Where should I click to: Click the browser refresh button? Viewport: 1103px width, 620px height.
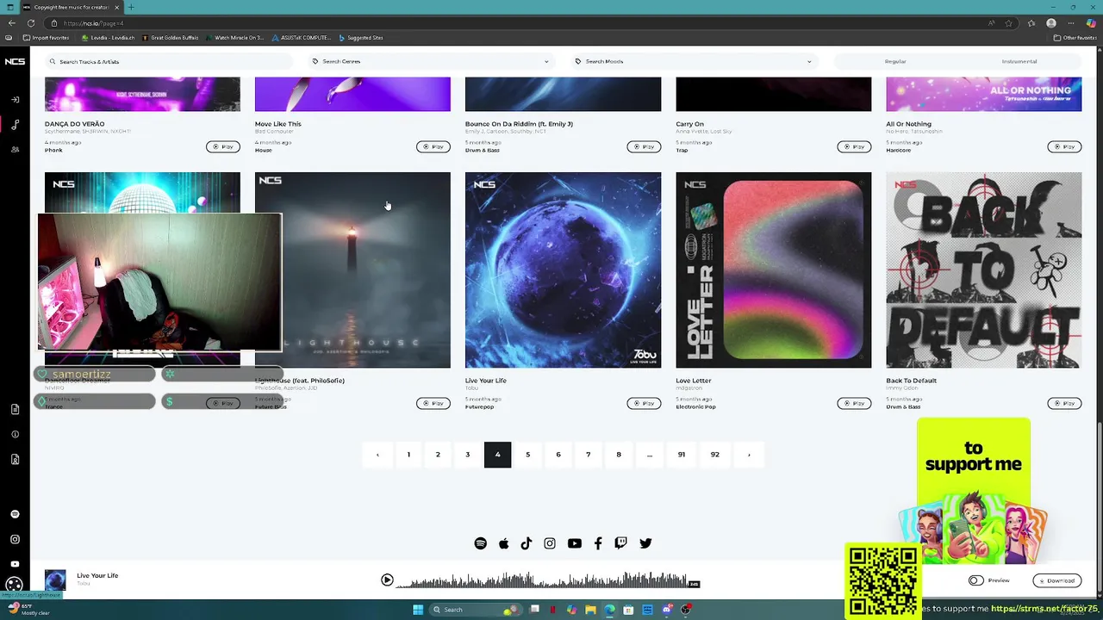[31, 23]
